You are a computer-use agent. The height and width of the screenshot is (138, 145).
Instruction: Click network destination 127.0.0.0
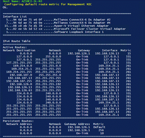pyautogui.click(x=24, y=56)
